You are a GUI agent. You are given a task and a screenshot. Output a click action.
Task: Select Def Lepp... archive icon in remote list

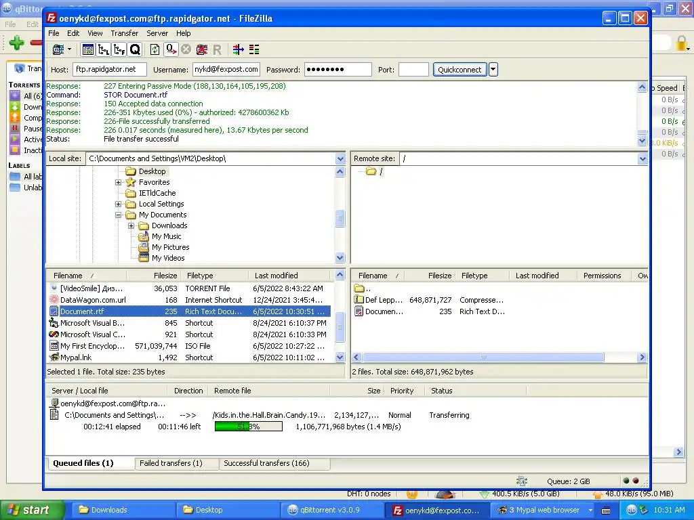click(x=359, y=300)
